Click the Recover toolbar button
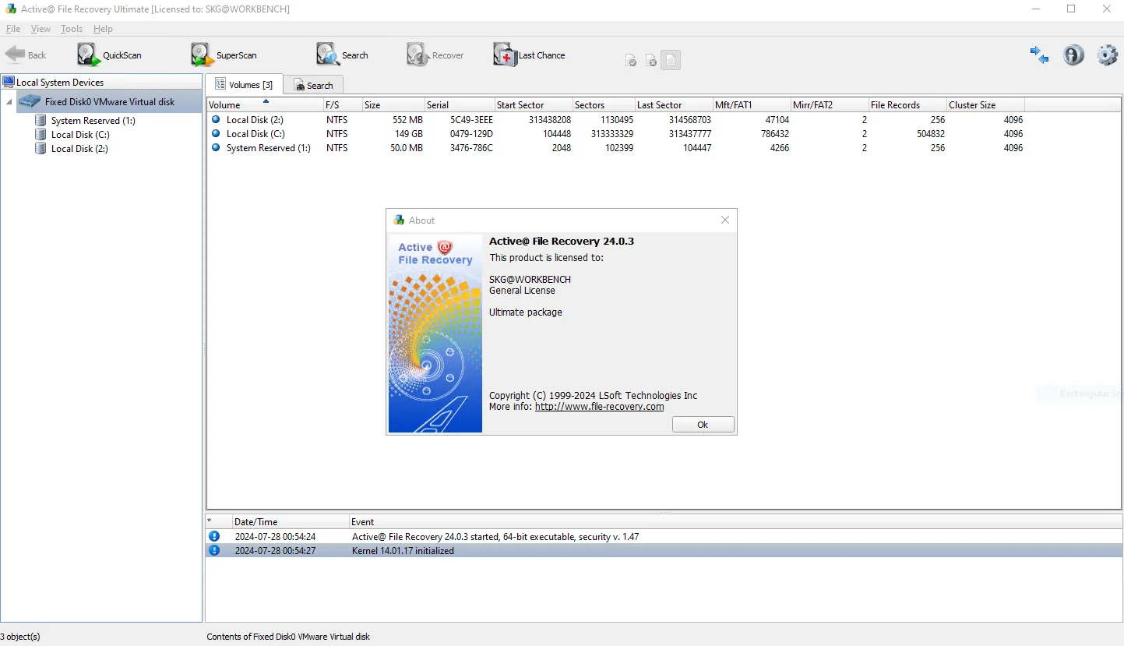 (435, 55)
